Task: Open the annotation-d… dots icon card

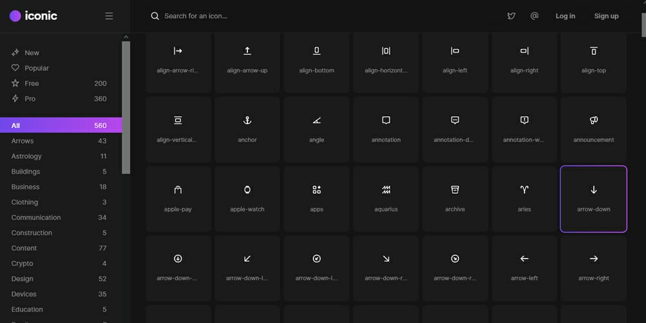Action: tap(455, 129)
